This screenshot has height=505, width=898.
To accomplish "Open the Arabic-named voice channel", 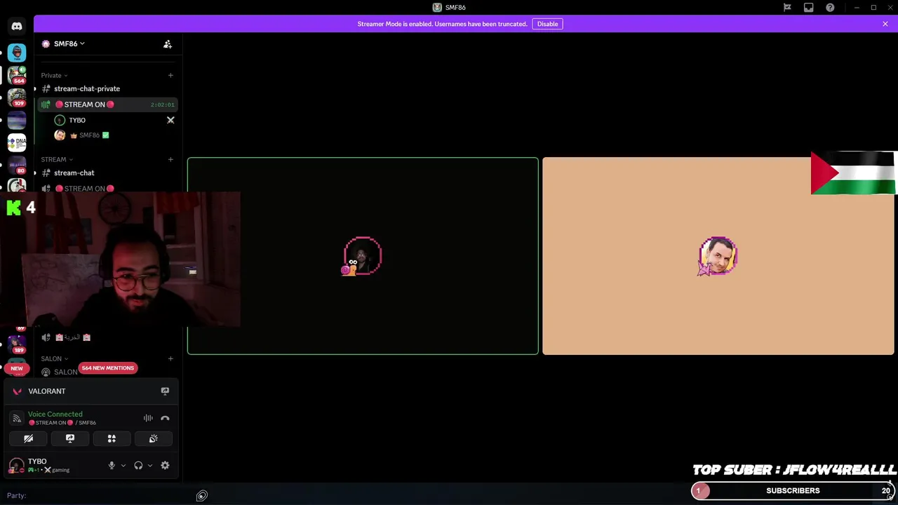I will tap(107, 337).
